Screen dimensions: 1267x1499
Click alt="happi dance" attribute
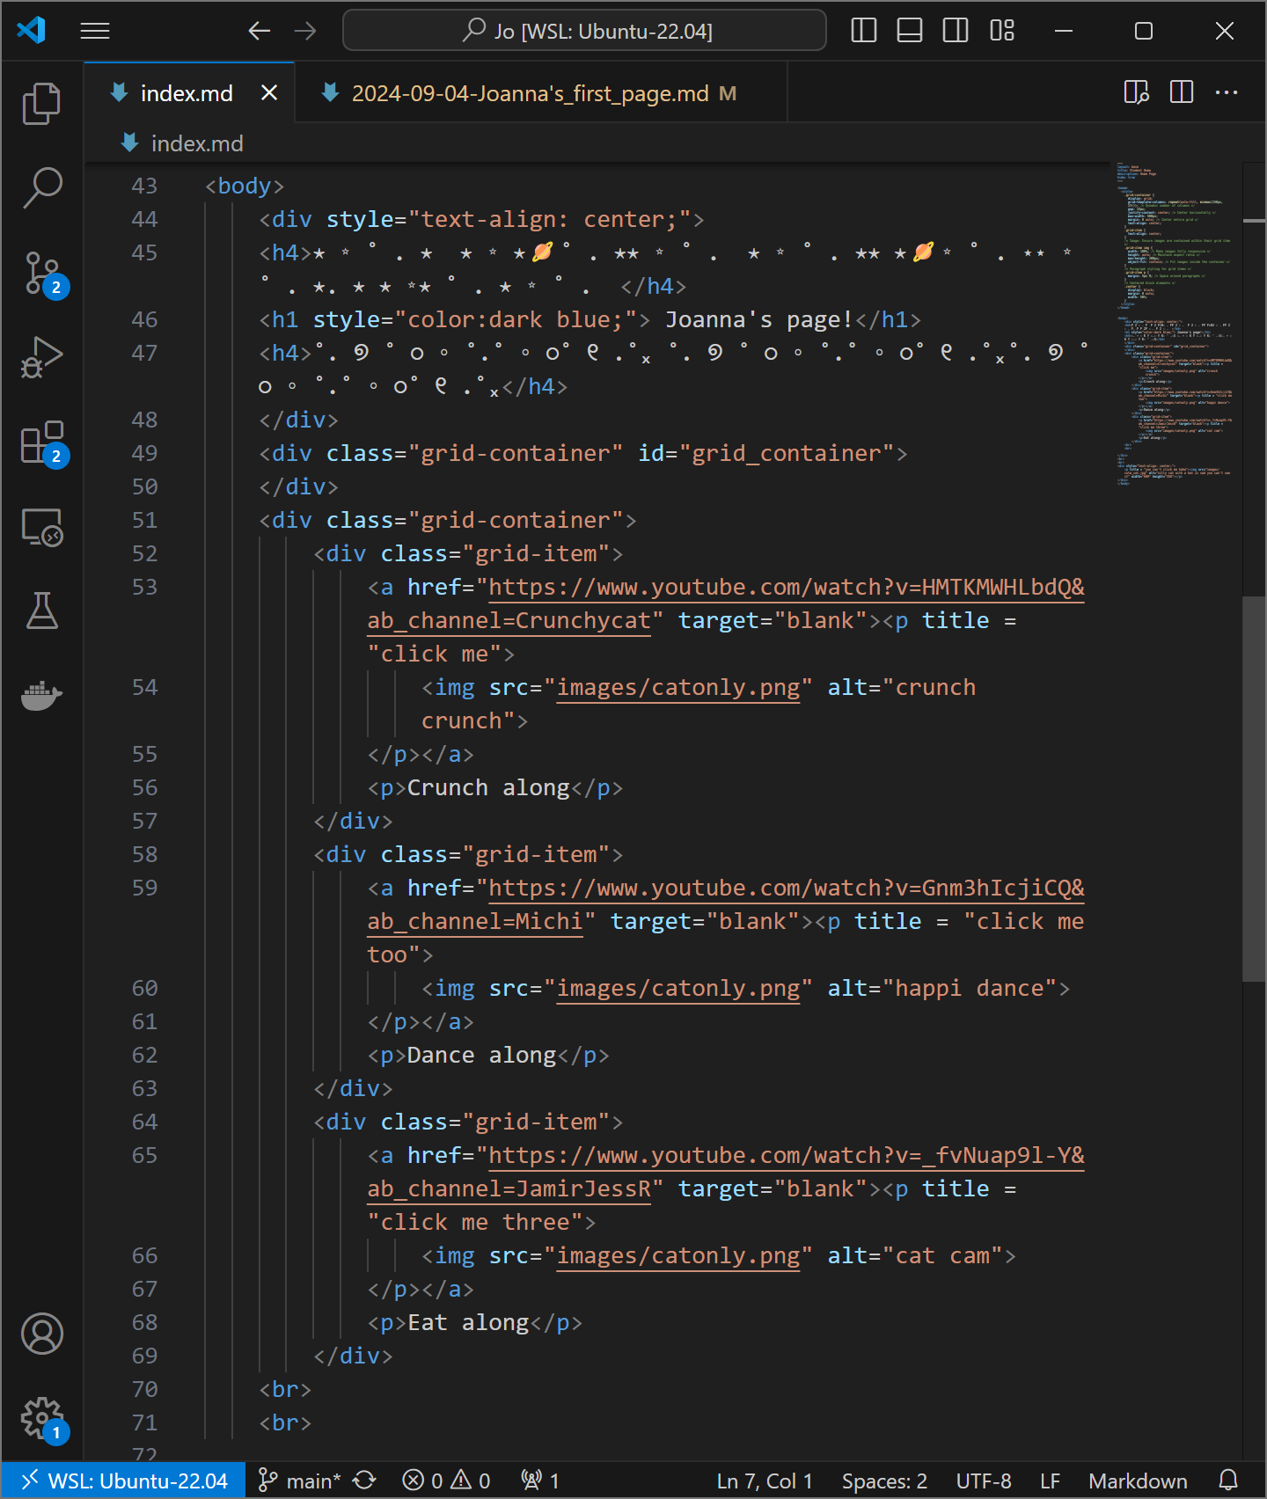942,988
